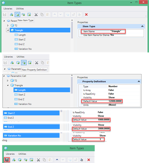Collapse the Triangle node in top tree
The width and height of the screenshot is (149, 163).
click(8, 30)
